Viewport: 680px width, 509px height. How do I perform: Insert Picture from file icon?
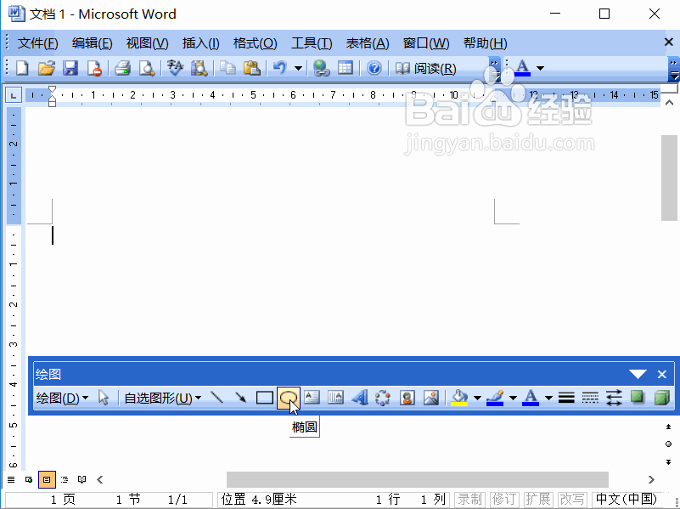[431, 398]
